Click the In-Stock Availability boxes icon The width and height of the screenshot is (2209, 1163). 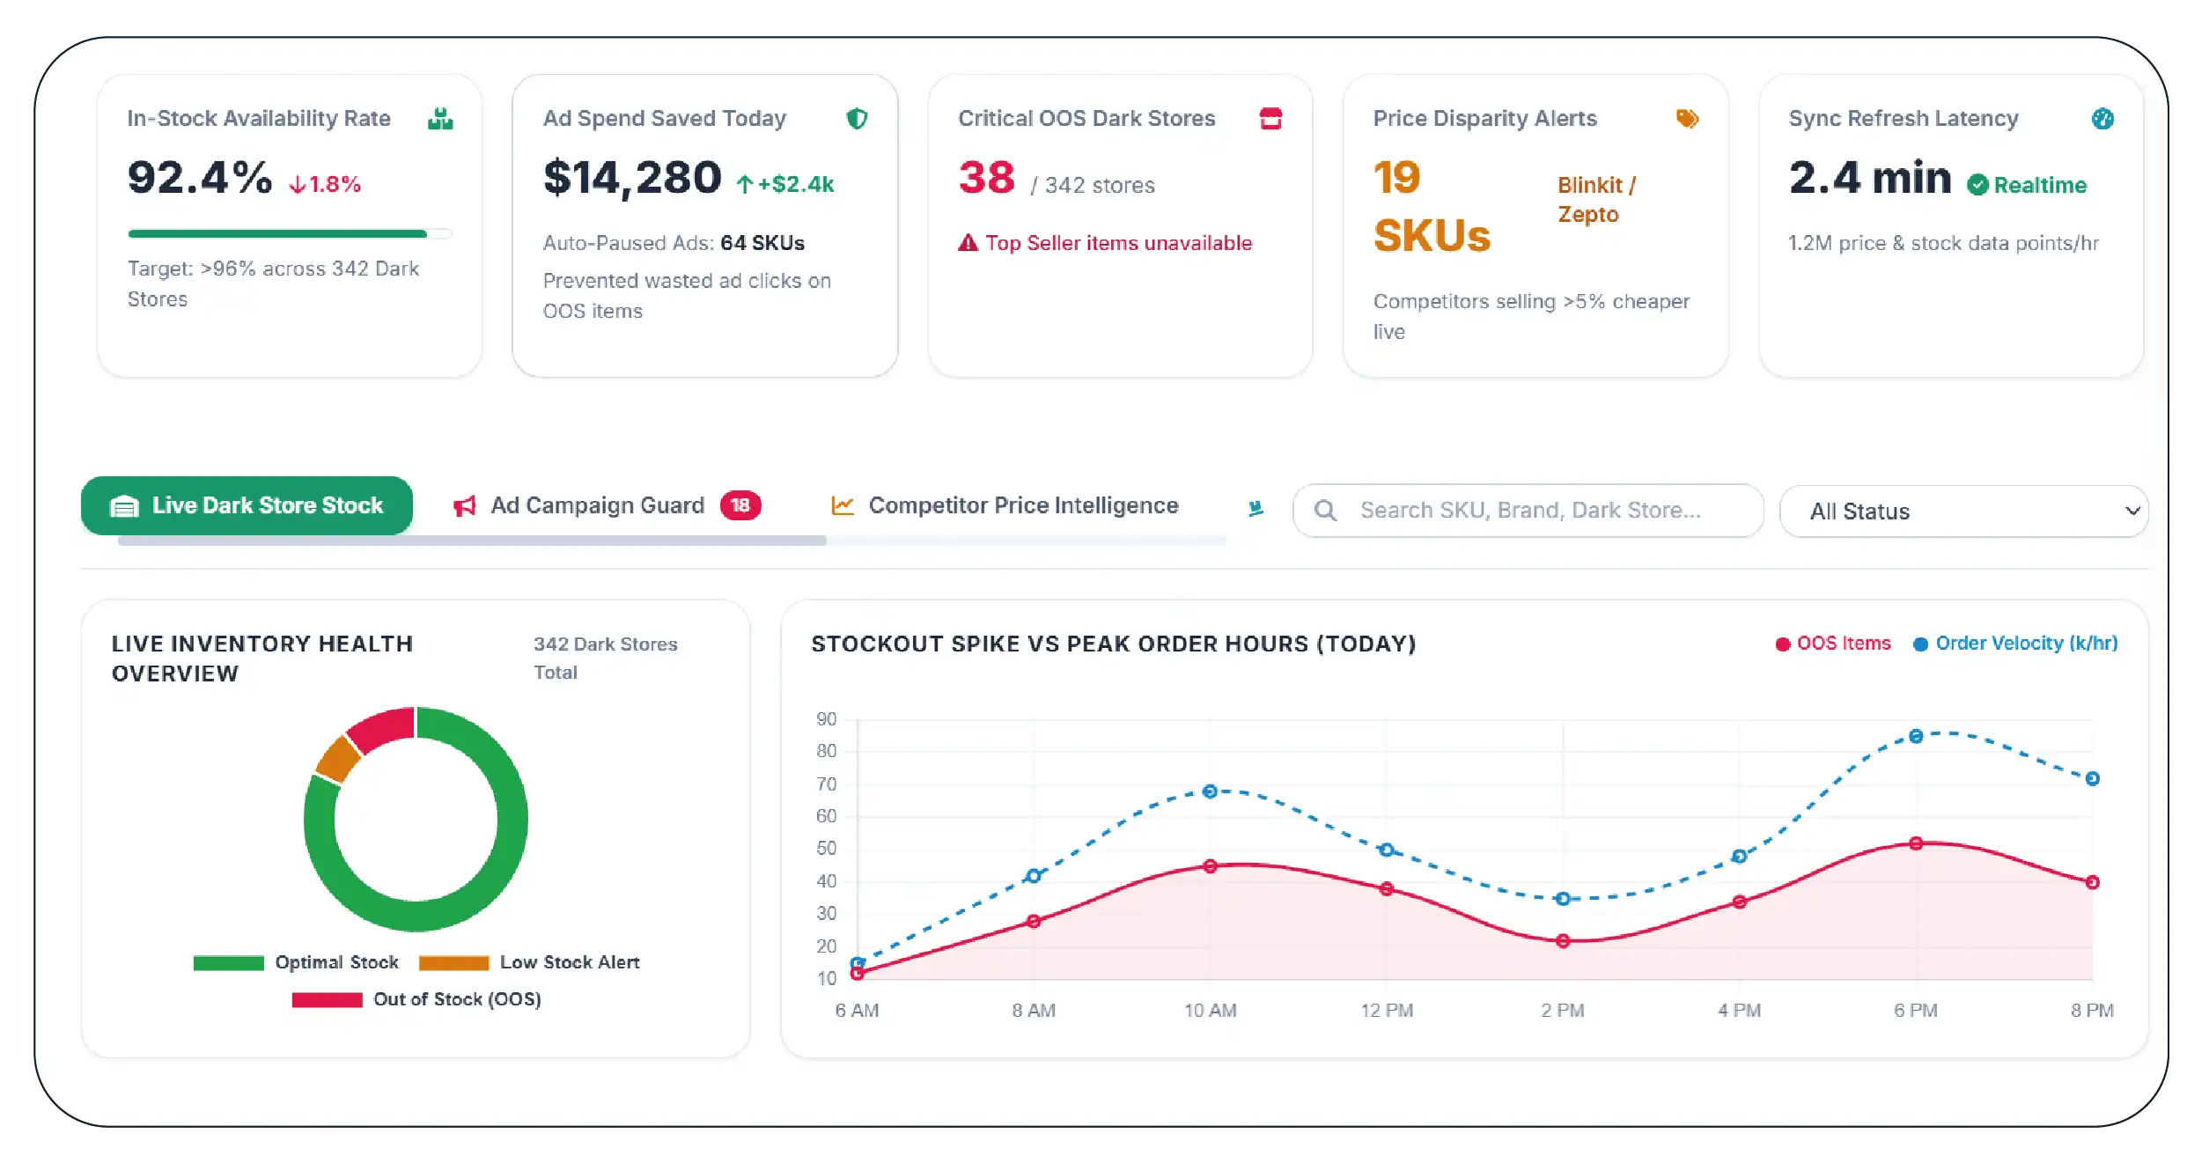[x=440, y=119]
